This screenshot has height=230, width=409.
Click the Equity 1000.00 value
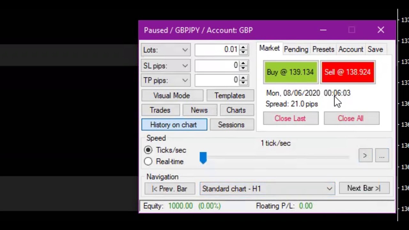(181, 206)
